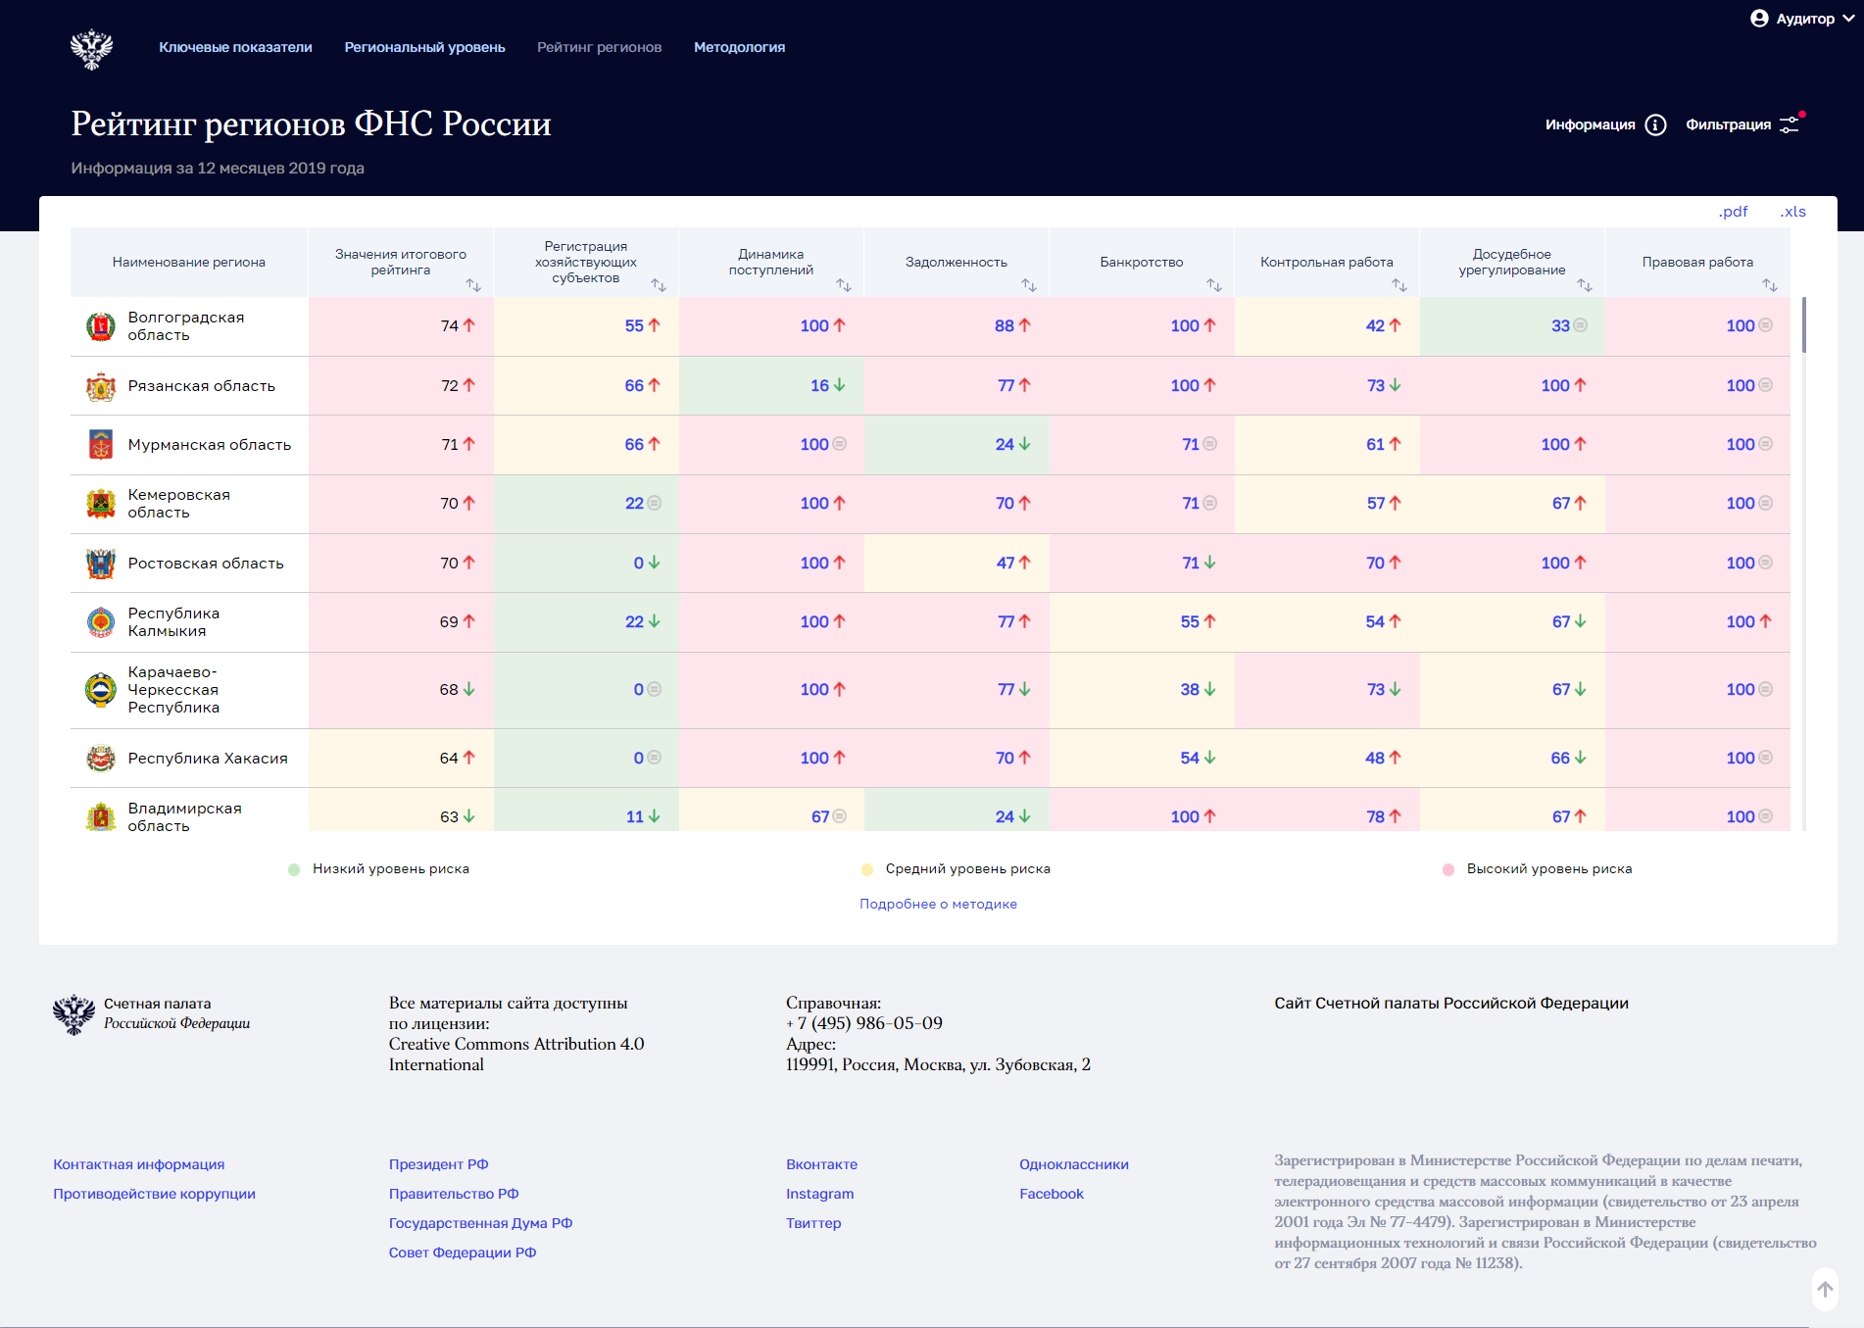Sort by Динамика поступлений arrows
Image resolution: width=1864 pixels, height=1328 pixels.
(844, 285)
